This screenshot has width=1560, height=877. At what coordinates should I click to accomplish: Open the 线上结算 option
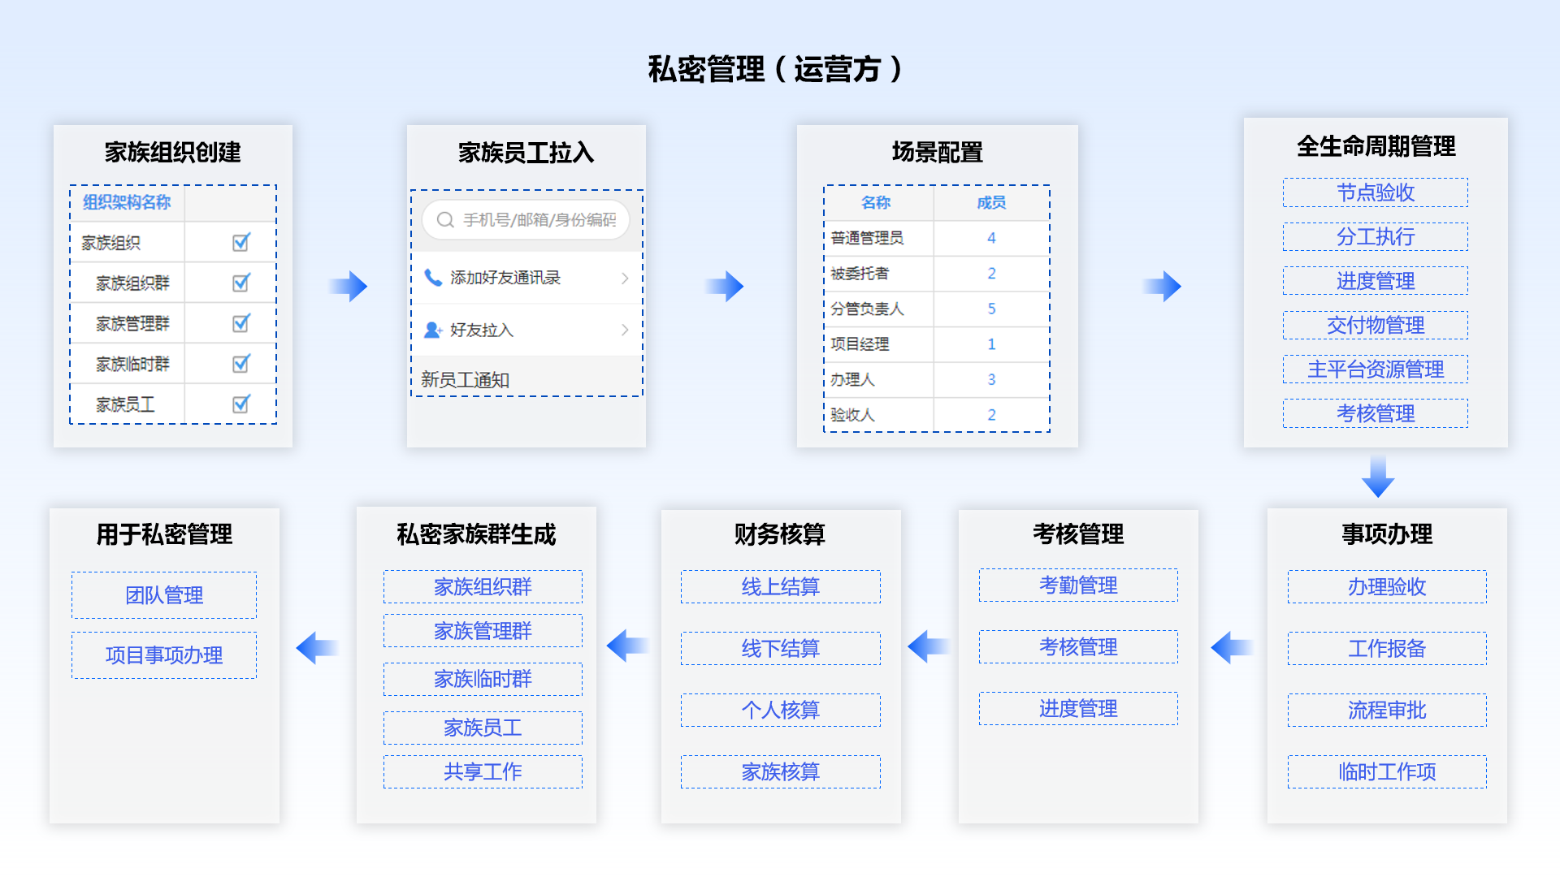(x=780, y=586)
